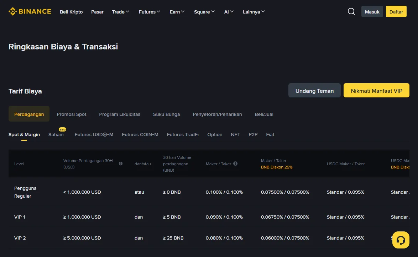Switch to the Program Likuiditas tab
This screenshot has height=257, width=418.
point(120,114)
